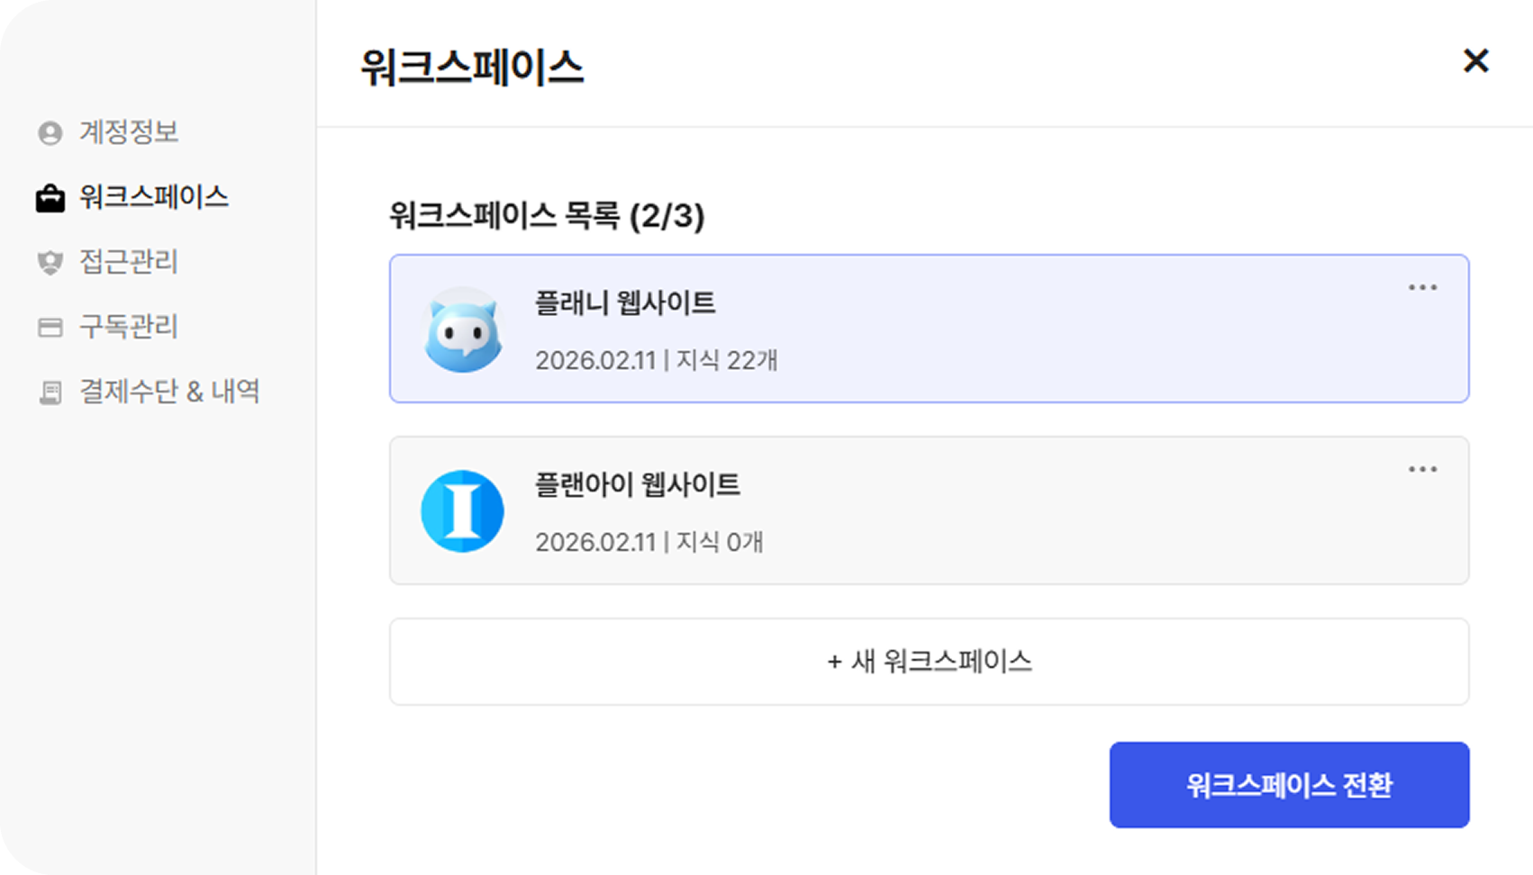Open the 계정정보 menu item

point(129,132)
